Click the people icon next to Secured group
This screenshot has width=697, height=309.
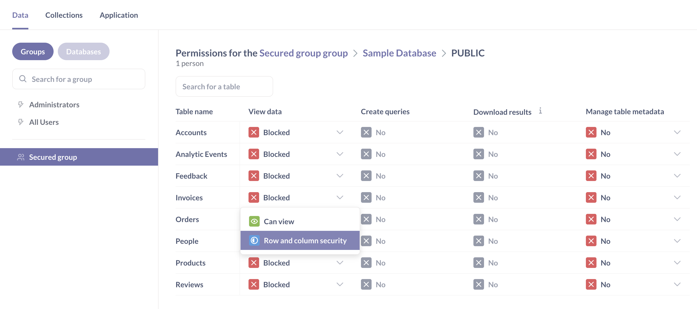point(21,157)
